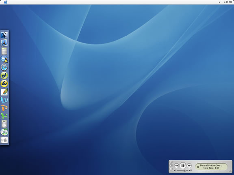This screenshot has width=234, height=175.
Task: Open Finder from the dock
Action: click(x=4, y=35)
